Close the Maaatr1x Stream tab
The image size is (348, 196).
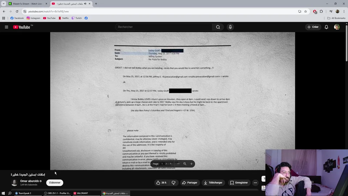[46, 4]
